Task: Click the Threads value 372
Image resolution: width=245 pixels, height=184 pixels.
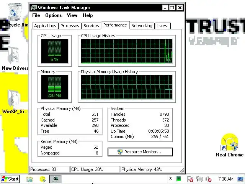Action: [x=165, y=120]
